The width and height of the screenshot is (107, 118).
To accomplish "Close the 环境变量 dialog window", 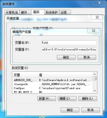I will point(97,17).
